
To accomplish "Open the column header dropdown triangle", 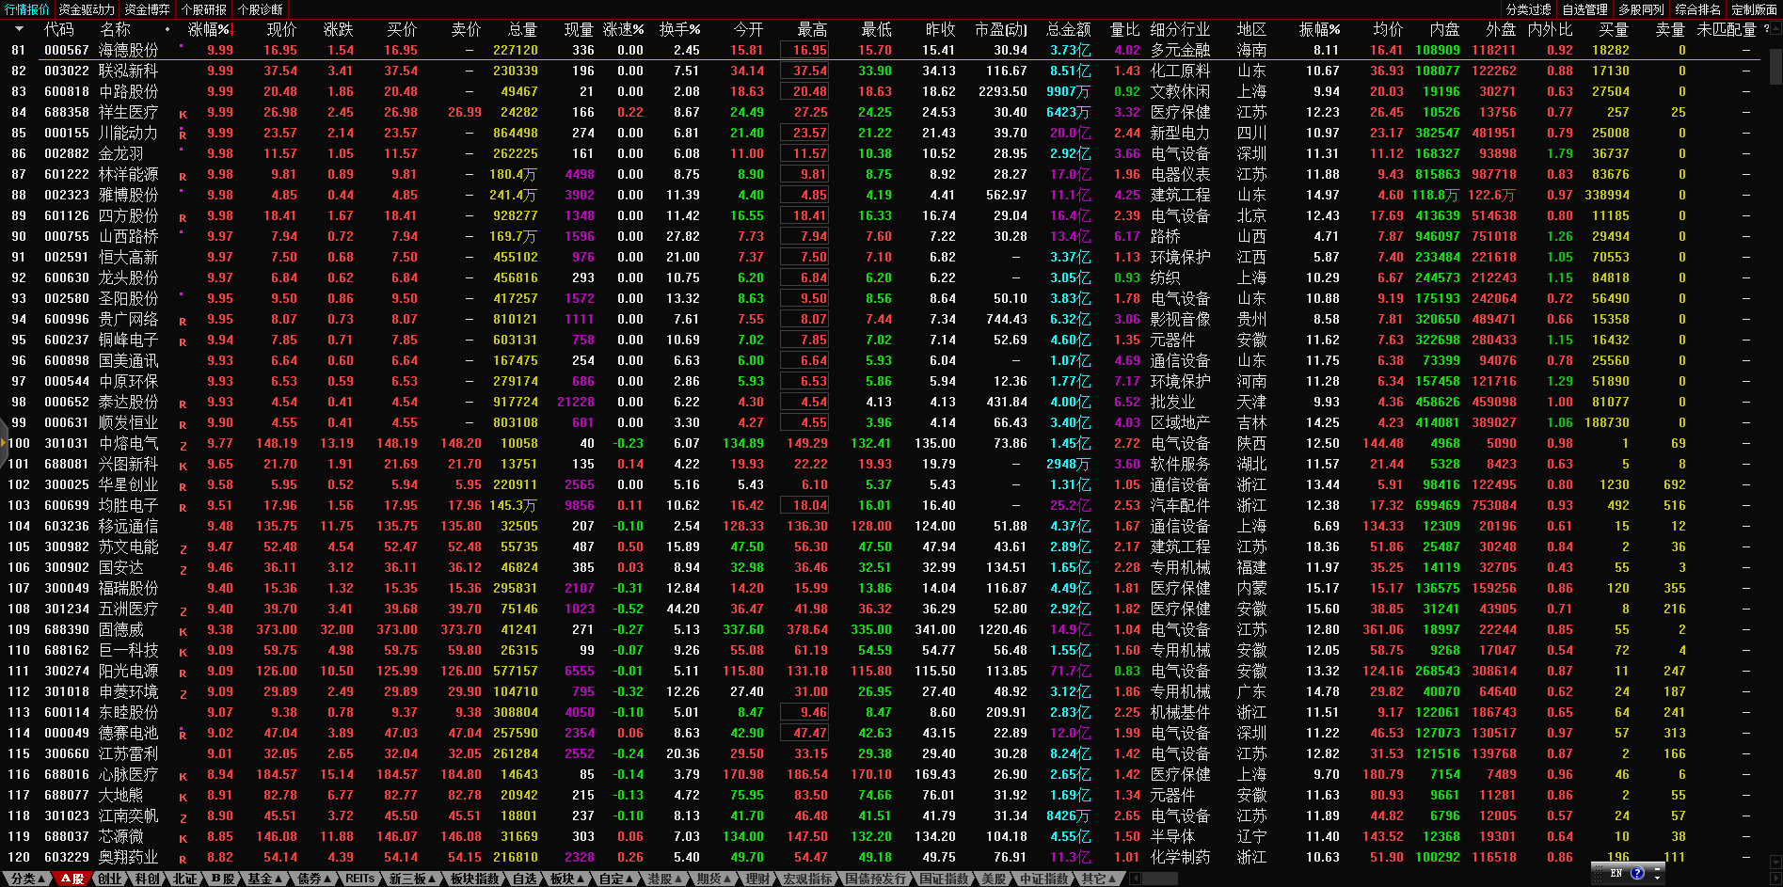I will [x=18, y=29].
